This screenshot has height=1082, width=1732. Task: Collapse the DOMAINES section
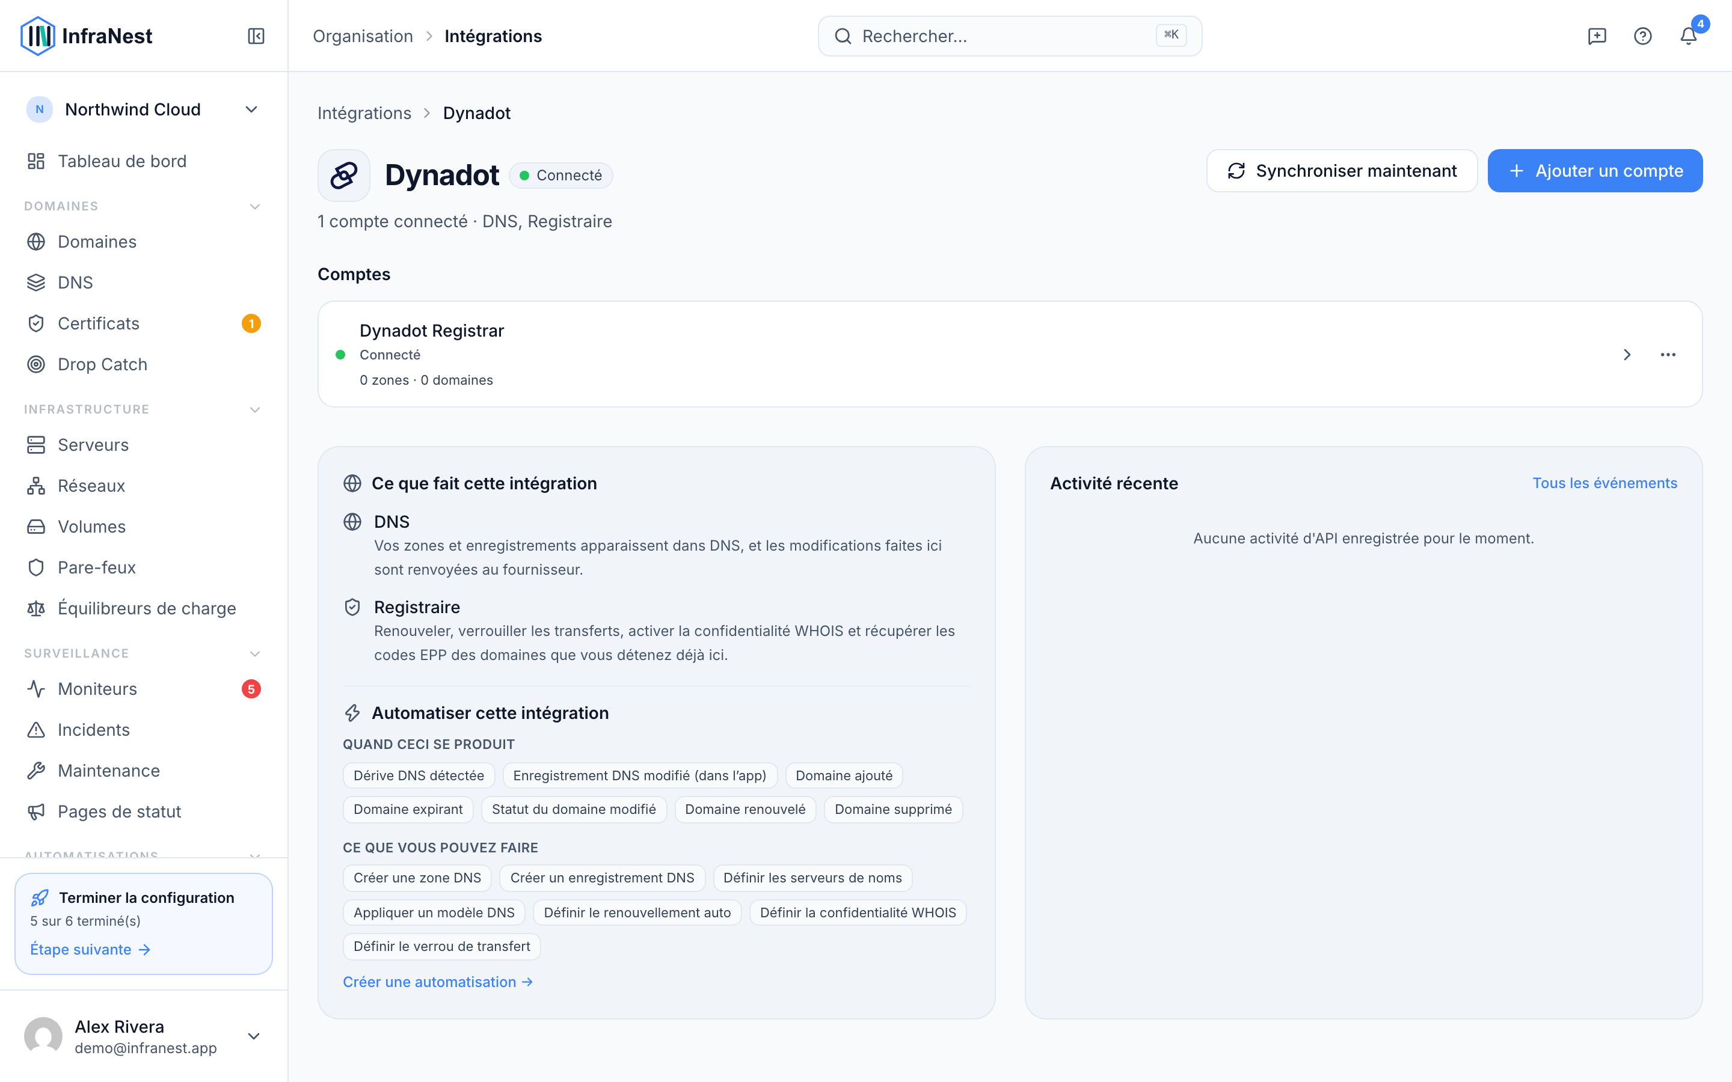point(255,206)
